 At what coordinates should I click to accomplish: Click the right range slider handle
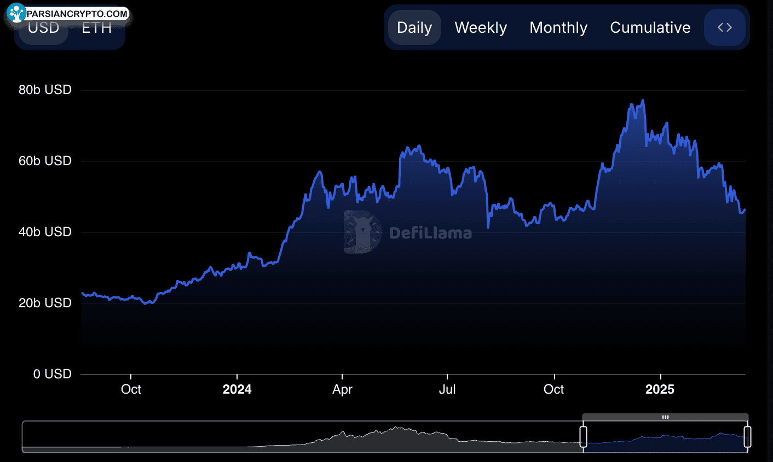coord(747,437)
